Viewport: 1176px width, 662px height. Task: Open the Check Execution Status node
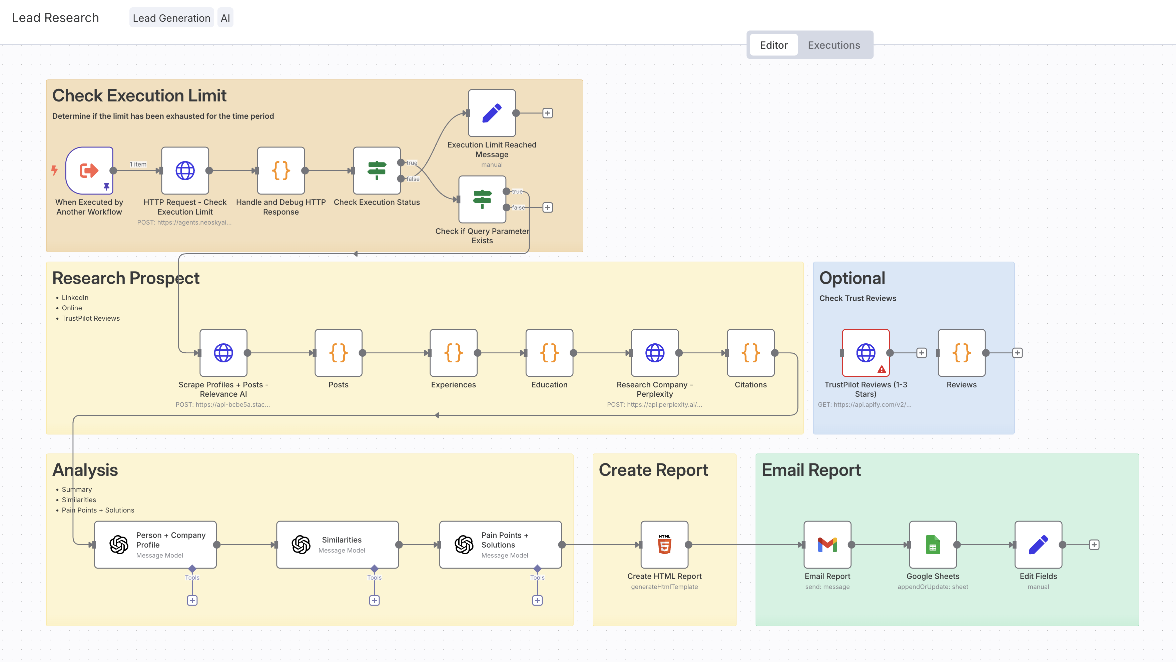[376, 171]
